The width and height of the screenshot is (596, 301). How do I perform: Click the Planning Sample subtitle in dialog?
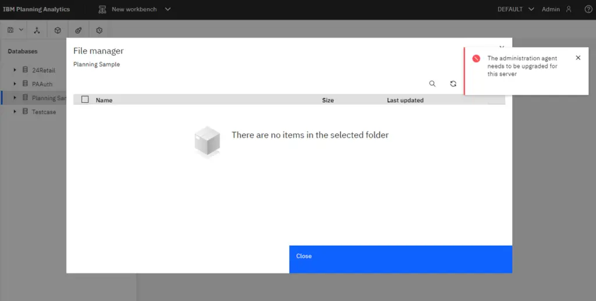click(97, 64)
